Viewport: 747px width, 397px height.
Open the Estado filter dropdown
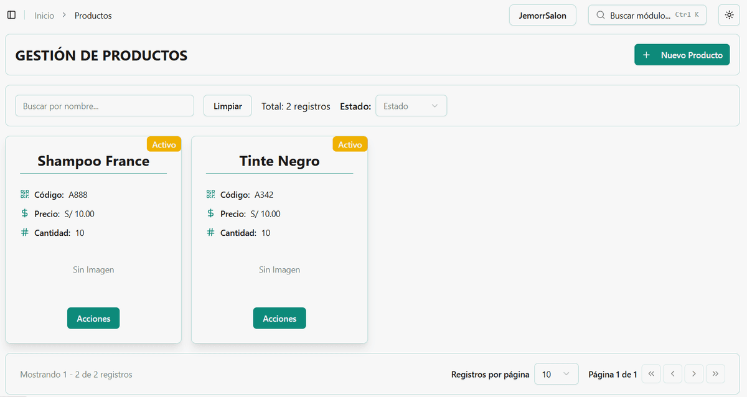(x=411, y=105)
